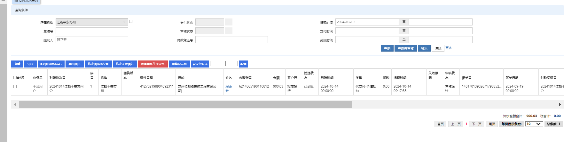This screenshot has height=142, width=564.
Task: Click the red 批量重新生成流水 button
Action: coord(153,64)
